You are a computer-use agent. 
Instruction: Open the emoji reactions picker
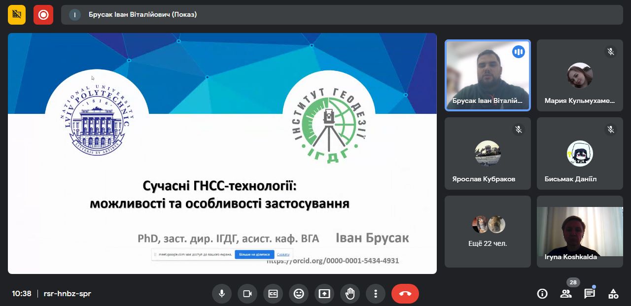(299, 294)
